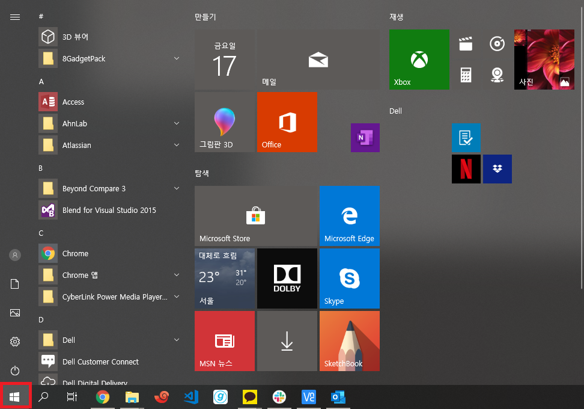This screenshot has height=409, width=584.
Task: Click the taskbar search magnifier
Action: click(44, 397)
